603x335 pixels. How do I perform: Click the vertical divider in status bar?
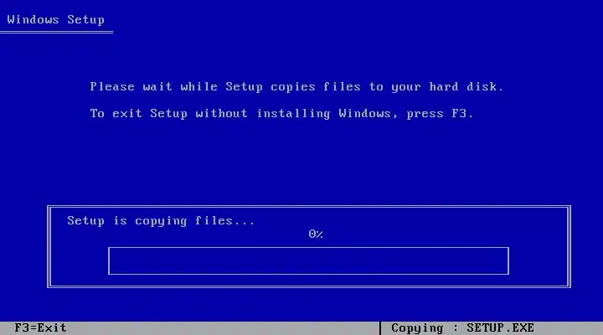380,328
